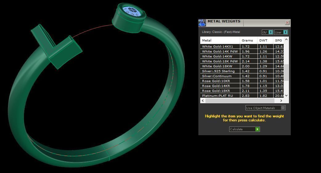Click the 2.14 grams value for 18K PdW
Image resolution: width=321 pixels, height=173 pixels.
point(246,61)
